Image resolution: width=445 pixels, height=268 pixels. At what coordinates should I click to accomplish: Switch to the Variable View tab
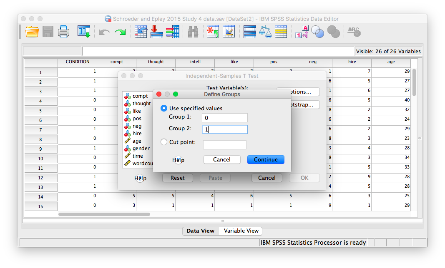[241, 231]
